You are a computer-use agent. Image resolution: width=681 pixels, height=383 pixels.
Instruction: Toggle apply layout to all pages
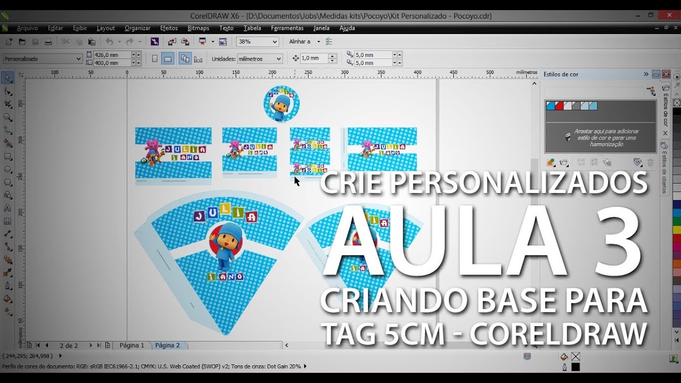pyautogui.click(x=185, y=59)
